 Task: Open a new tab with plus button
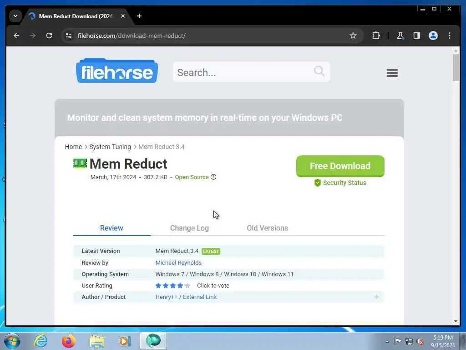click(139, 16)
